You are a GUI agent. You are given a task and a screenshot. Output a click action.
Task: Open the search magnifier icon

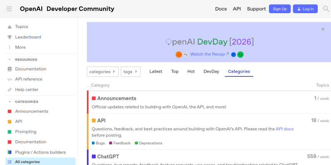pos(326,9)
